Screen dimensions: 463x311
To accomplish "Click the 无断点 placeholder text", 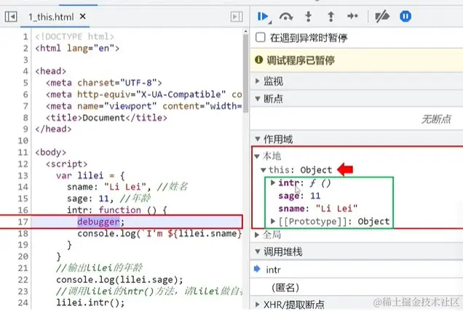I will point(436,119).
